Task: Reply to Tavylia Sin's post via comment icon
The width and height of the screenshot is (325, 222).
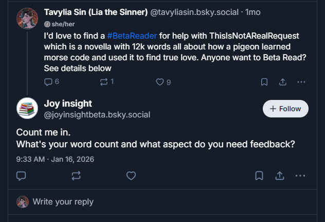Action: point(48,81)
